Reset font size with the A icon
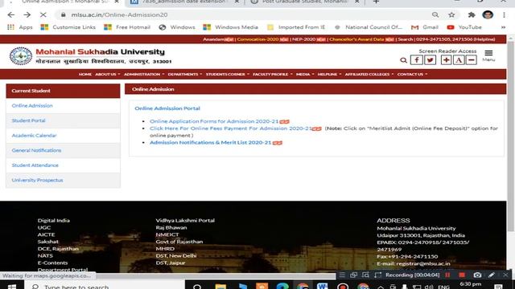 (x=459, y=60)
